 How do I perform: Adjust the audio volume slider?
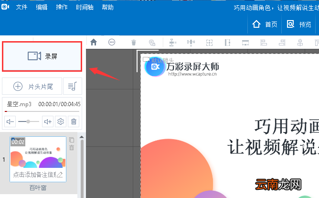point(29,121)
